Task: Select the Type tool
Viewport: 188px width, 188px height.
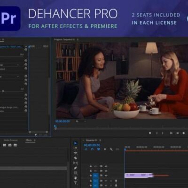Action: tap(75, 183)
